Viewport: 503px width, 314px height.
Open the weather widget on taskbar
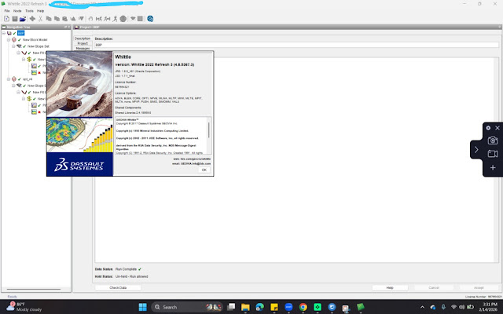[24, 307]
